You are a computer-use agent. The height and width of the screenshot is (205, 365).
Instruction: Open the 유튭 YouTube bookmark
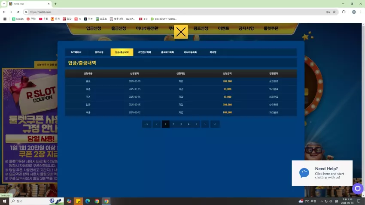[x=43, y=19]
